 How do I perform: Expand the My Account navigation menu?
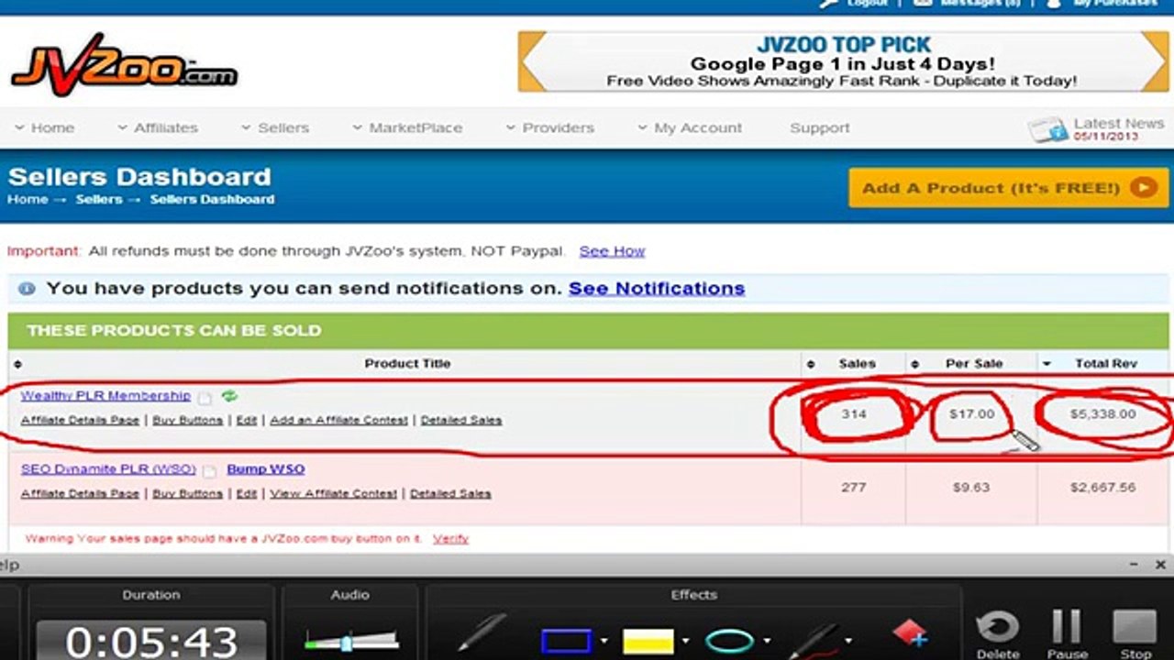690,127
